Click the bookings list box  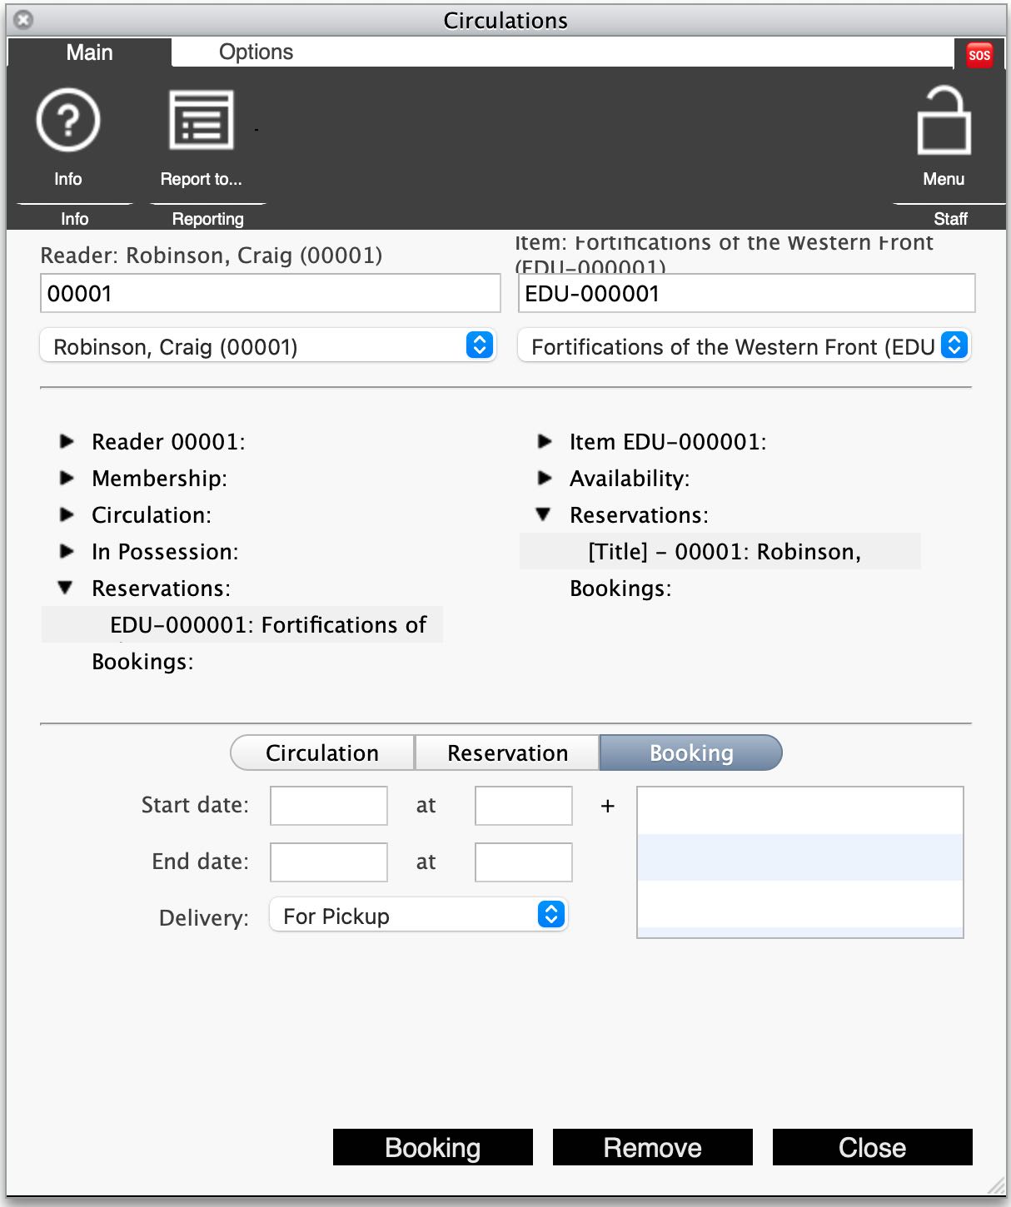point(800,862)
